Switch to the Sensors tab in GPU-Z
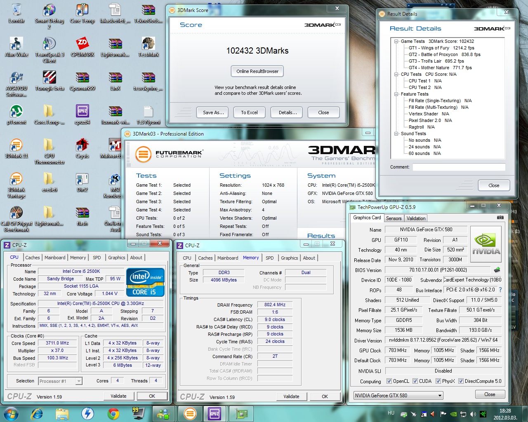 [394, 218]
